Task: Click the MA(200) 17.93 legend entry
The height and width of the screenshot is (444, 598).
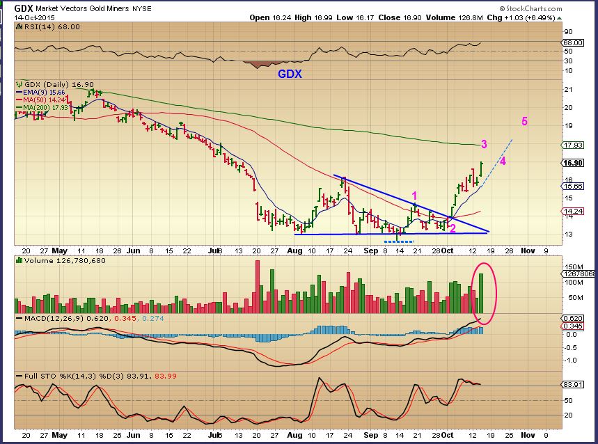Action: coord(42,107)
